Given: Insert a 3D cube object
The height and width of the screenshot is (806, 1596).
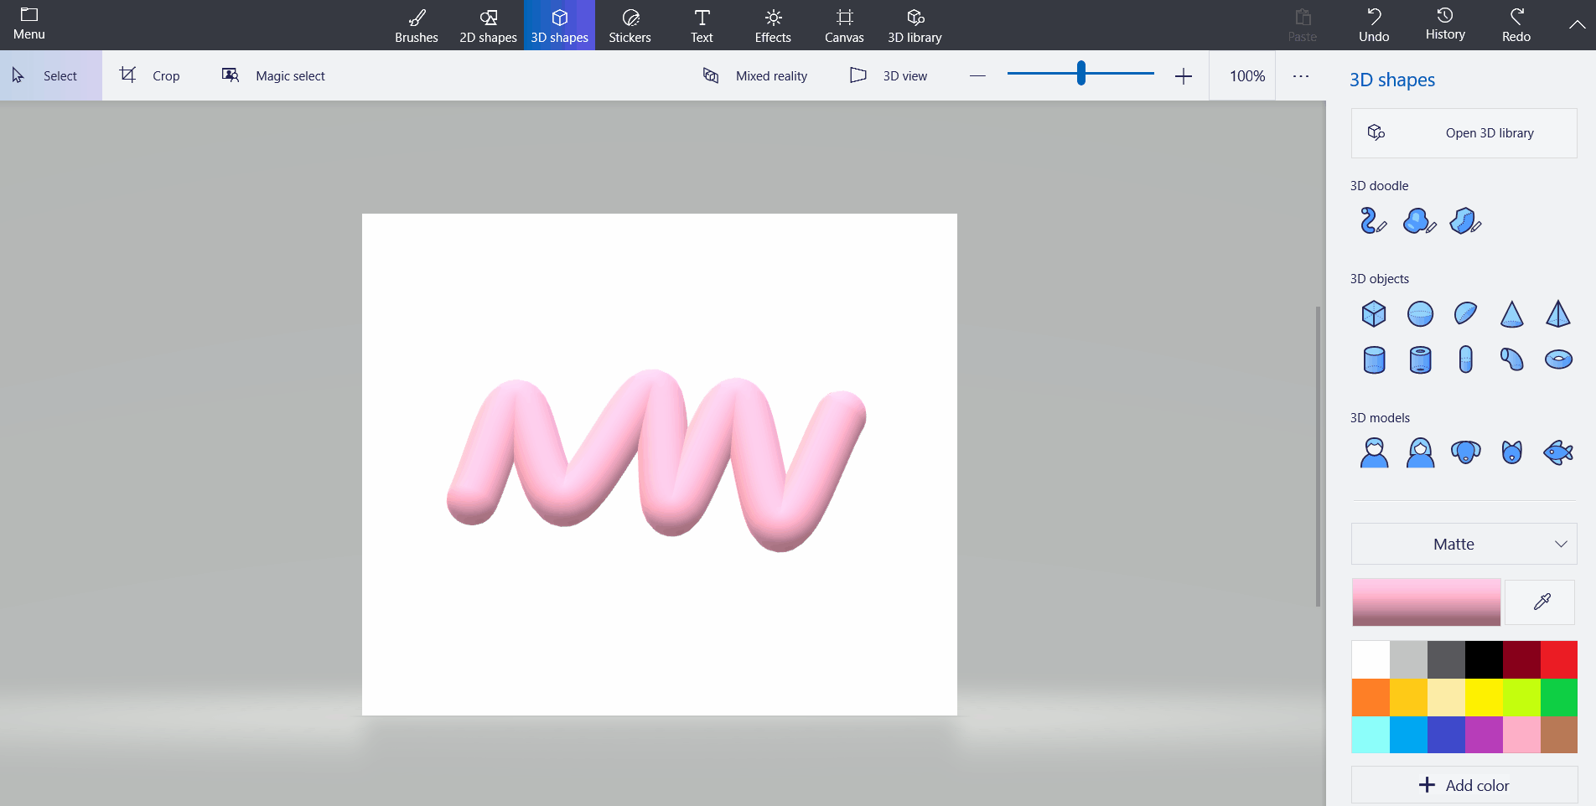Looking at the screenshot, I should point(1373,313).
